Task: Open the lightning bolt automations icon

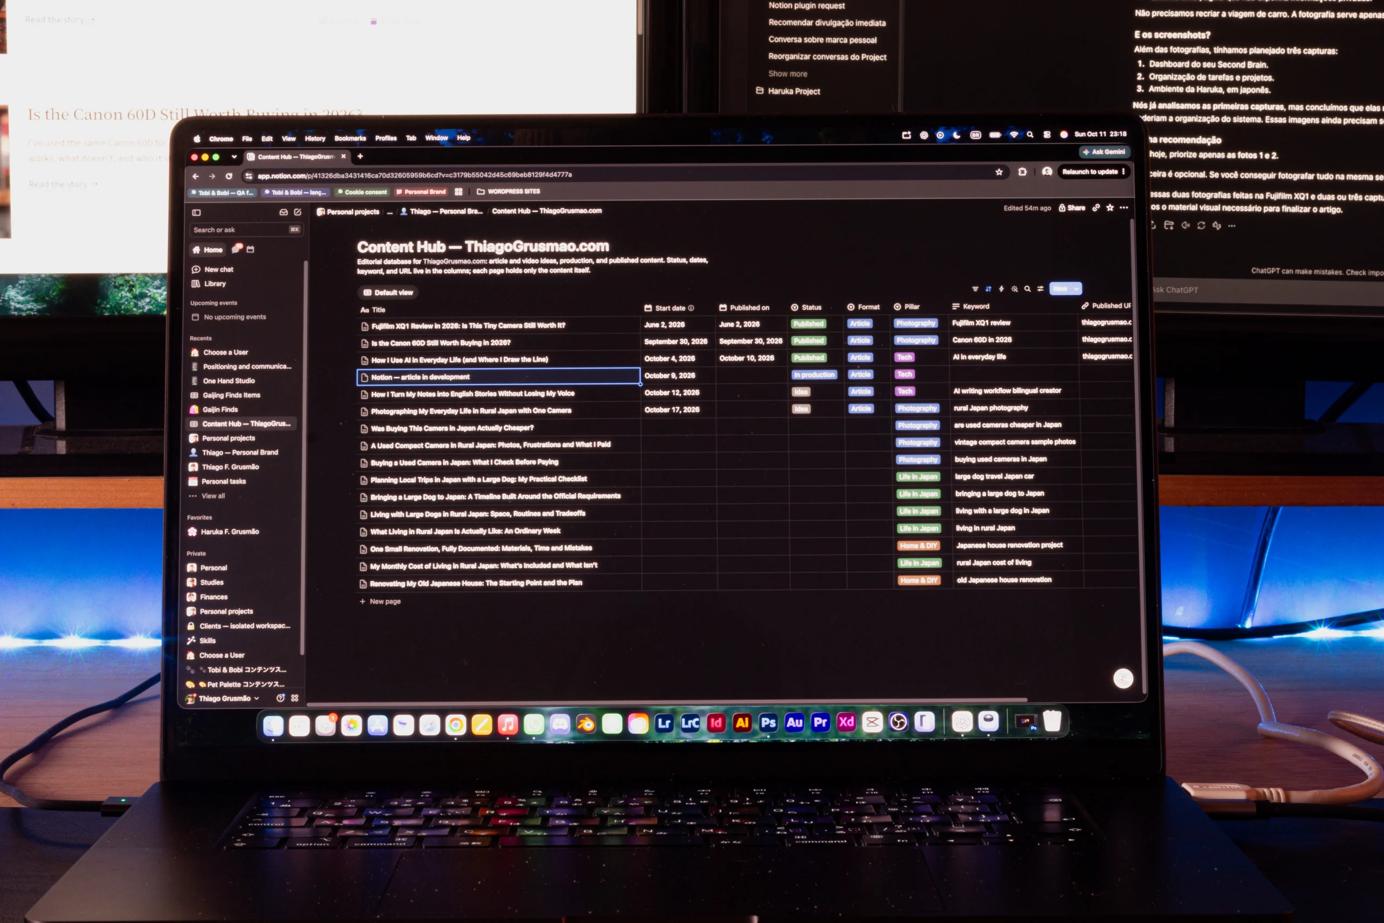Action: [x=1001, y=289]
